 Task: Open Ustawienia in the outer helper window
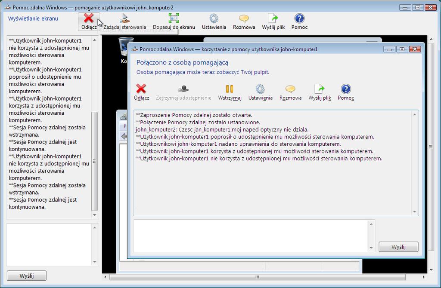coord(214,21)
